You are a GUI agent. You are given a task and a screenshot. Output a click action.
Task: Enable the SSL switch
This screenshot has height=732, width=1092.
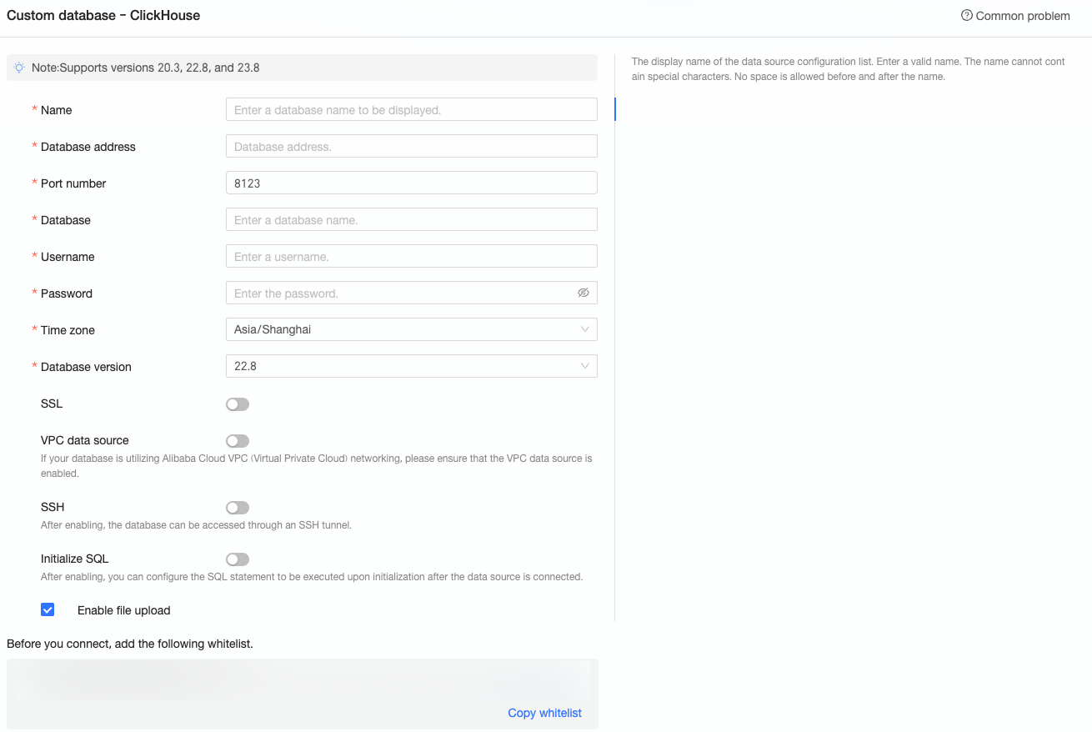pyautogui.click(x=238, y=404)
